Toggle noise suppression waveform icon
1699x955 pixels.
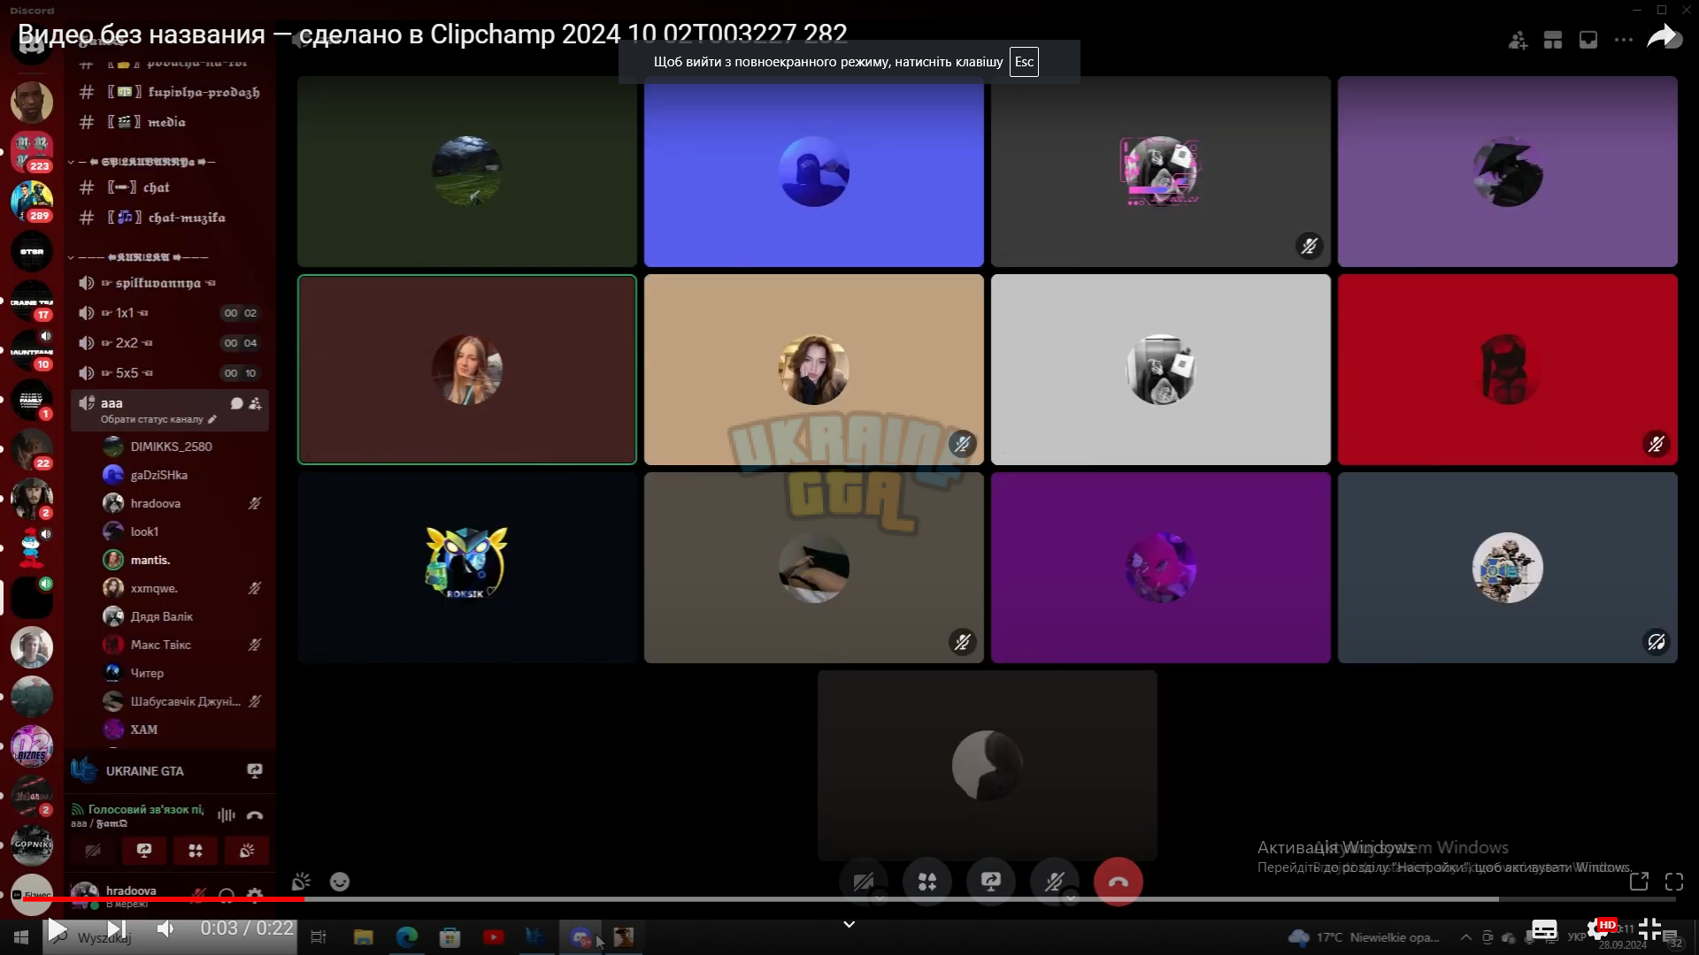tap(227, 815)
